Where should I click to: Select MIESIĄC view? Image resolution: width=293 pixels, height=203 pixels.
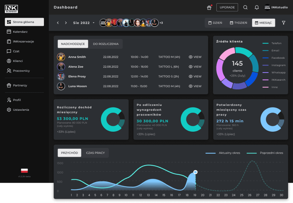coord(264,23)
